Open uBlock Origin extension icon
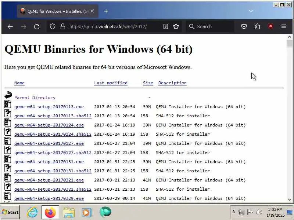This screenshot has width=294, height=220. (270, 26)
